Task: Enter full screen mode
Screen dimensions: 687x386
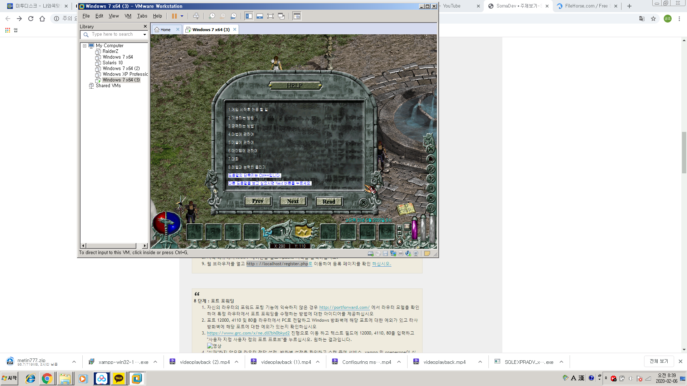Action: pos(270,16)
